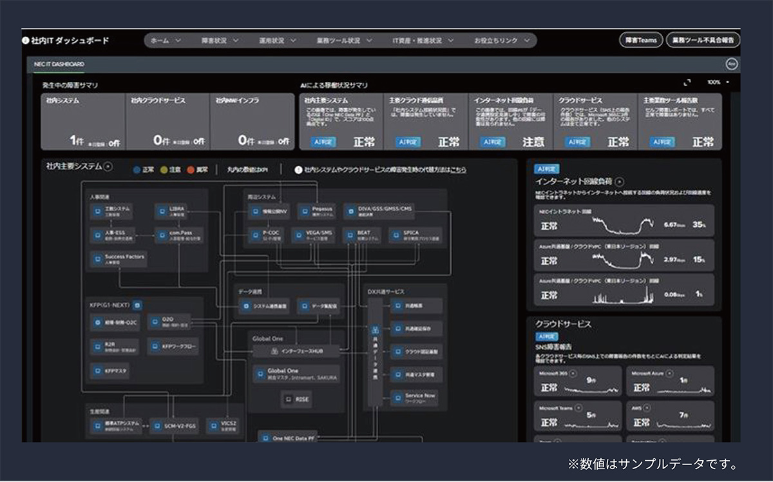Select the NEC IT DASHBOARD tab

[x=59, y=64]
